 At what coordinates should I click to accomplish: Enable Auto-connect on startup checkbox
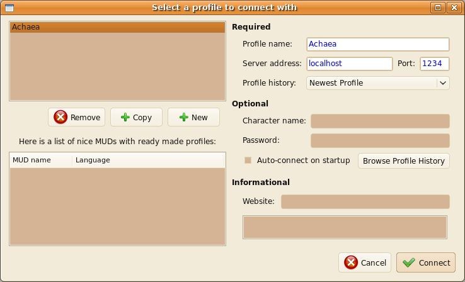(248, 161)
